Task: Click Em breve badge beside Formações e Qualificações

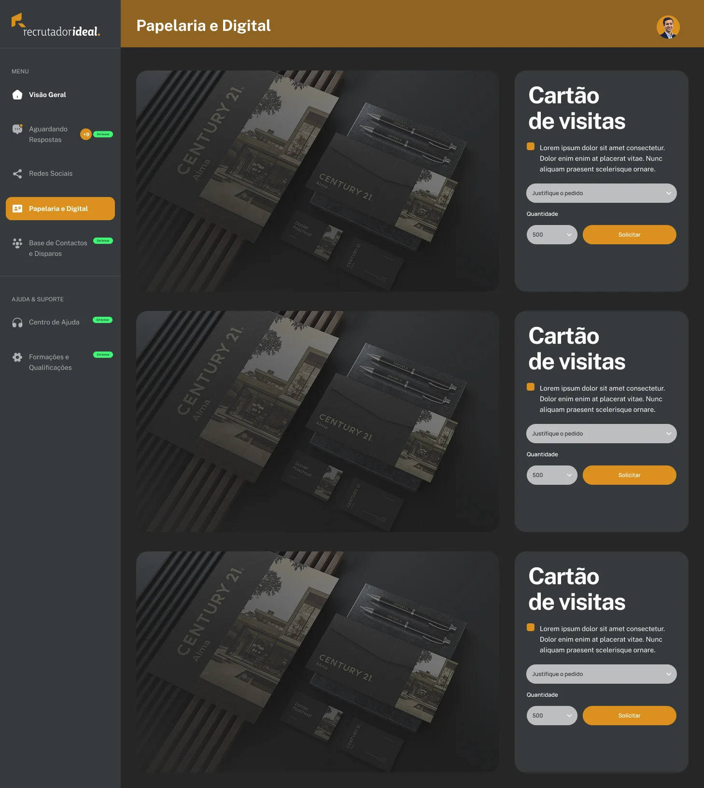Action: click(103, 354)
